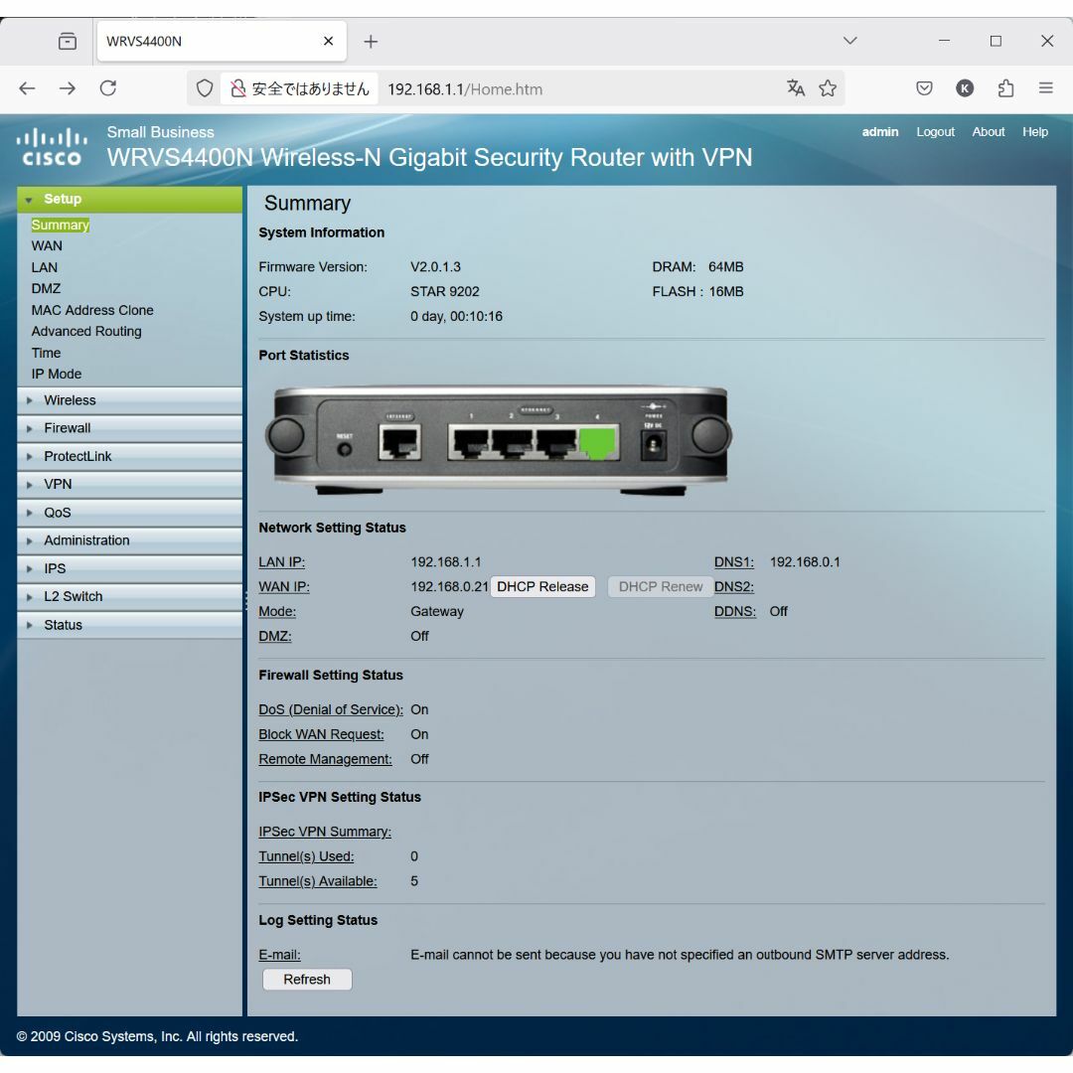
Task: Open the E-mail log setting link
Action: point(280,955)
